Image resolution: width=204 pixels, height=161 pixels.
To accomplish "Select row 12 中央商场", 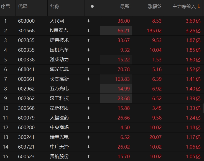I will [59, 128].
